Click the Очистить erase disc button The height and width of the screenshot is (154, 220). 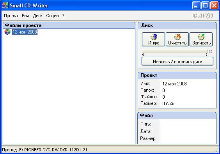pyautogui.click(x=177, y=39)
